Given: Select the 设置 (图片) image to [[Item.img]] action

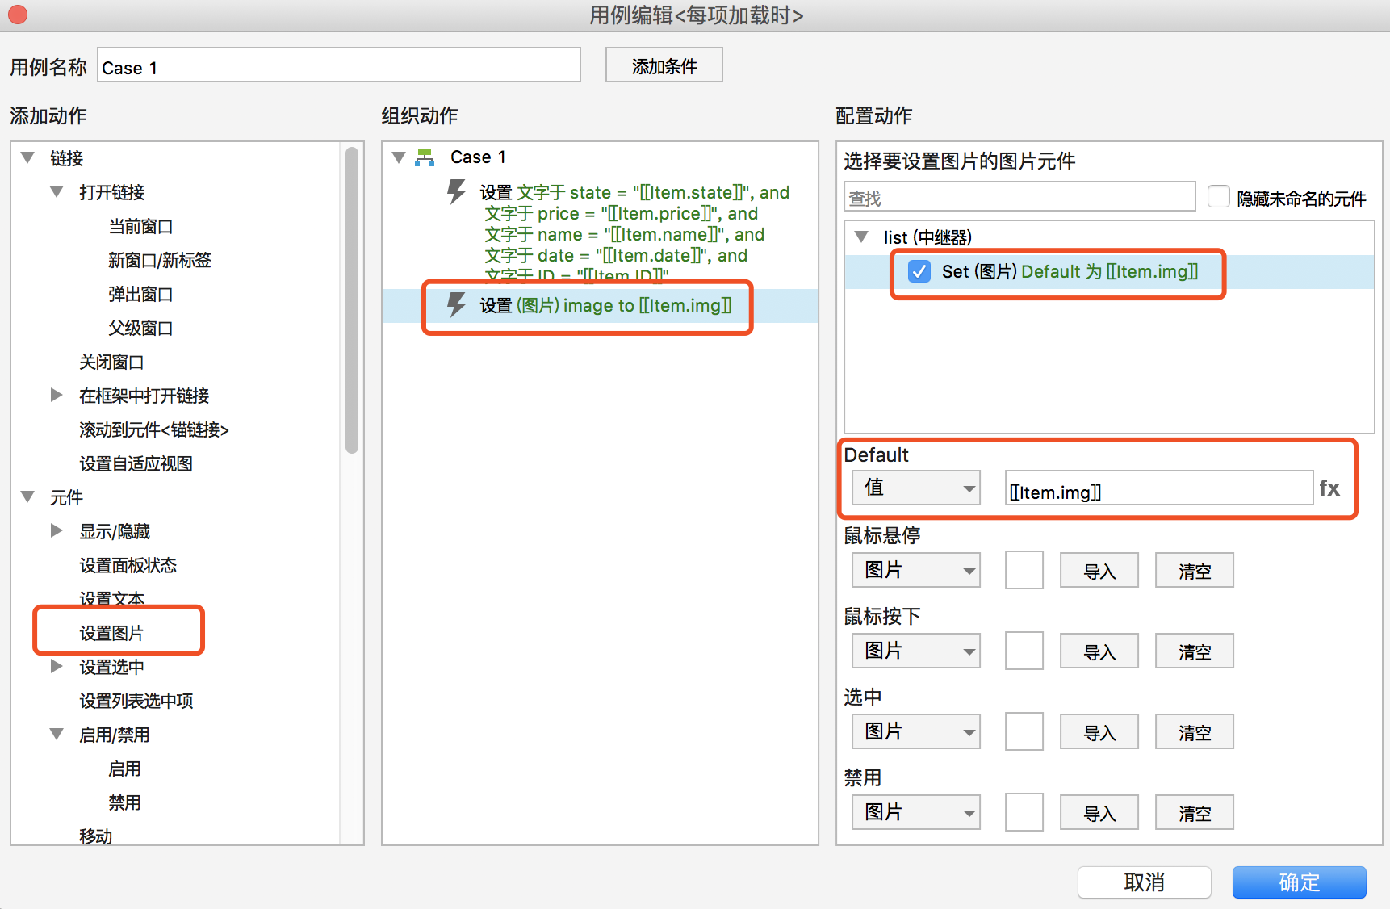Looking at the screenshot, I should 605,305.
